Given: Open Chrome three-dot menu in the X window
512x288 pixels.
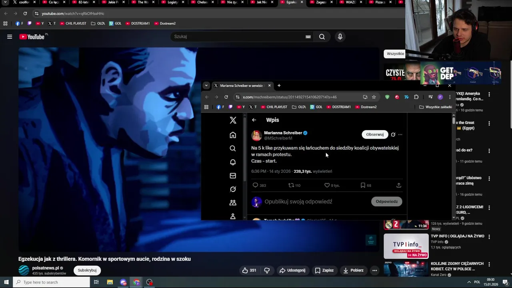Looking at the screenshot, I should [450, 97].
